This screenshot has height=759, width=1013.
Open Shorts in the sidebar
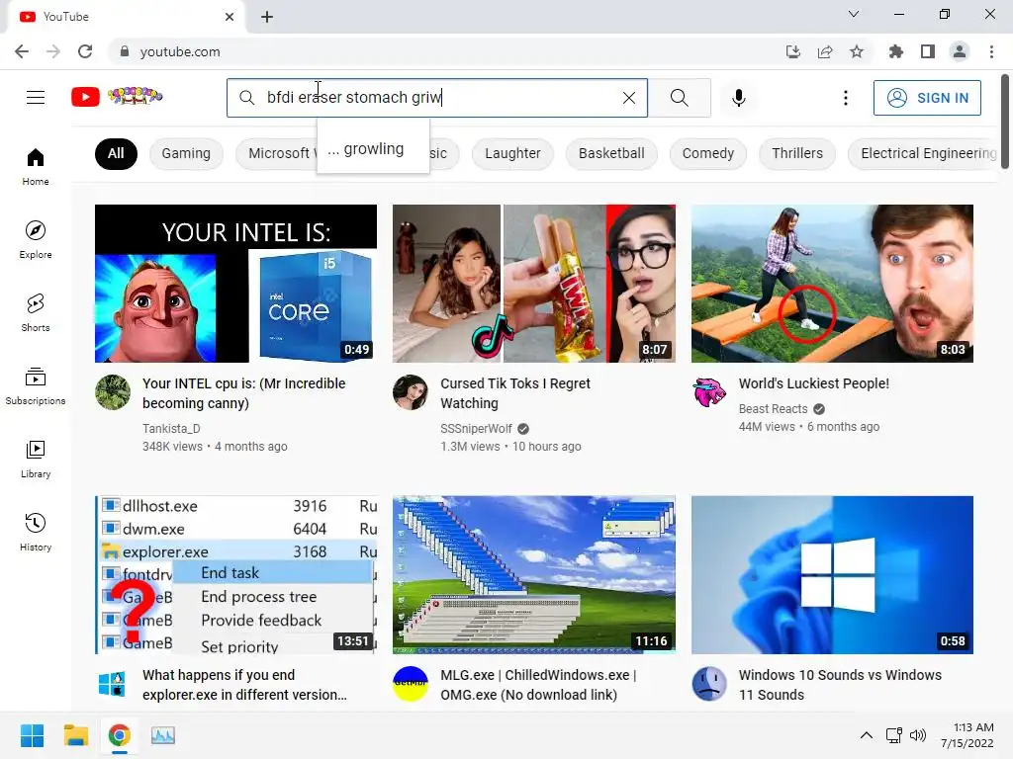[x=36, y=312]
